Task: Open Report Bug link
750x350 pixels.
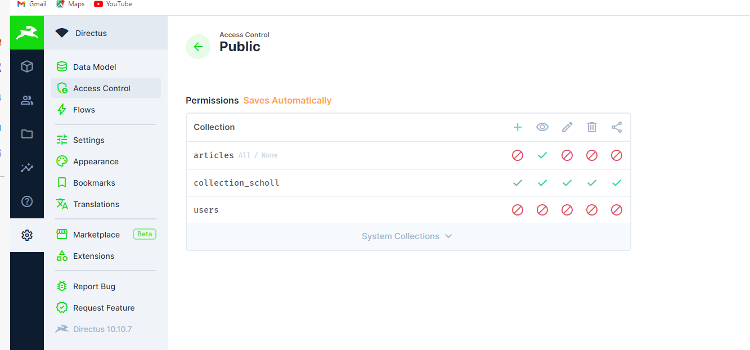Action: [x=94, y=286]
